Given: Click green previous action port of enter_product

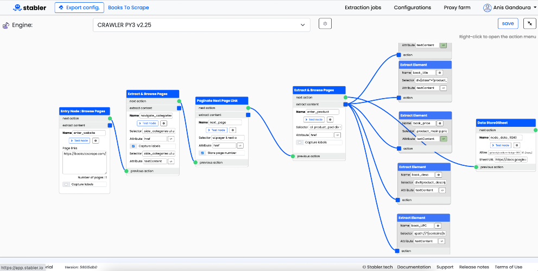Looking at the screenshot, I should click(x=293, y=156).
